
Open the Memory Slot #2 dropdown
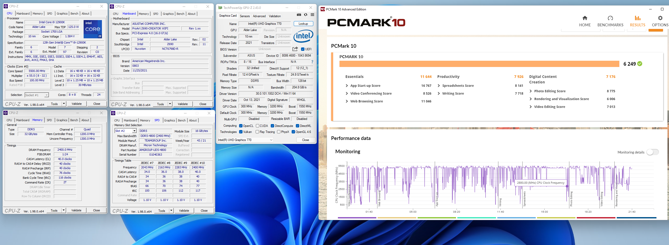(x=134, y=131)
